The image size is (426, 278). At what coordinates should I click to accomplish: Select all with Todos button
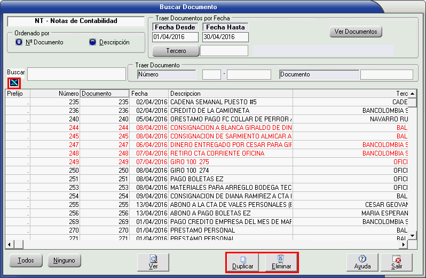coord(26,261)
